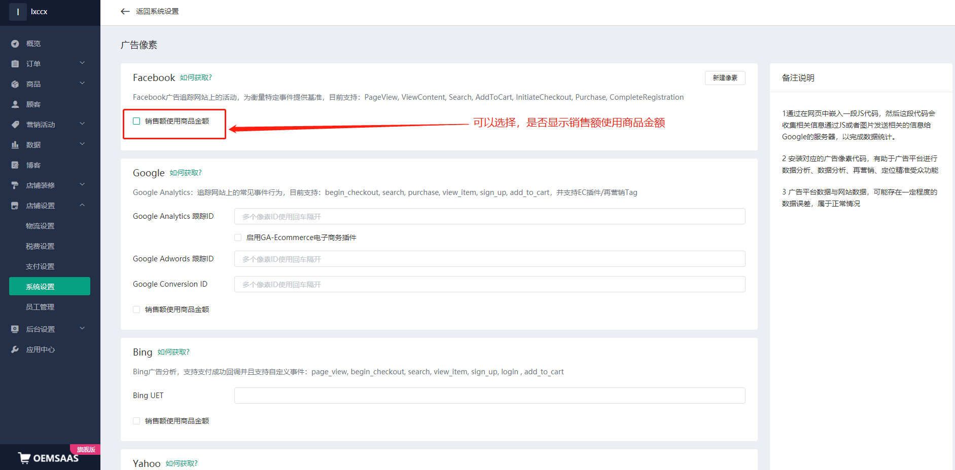Focus Google Adwords 跟踪ID input field
Image resolution: width=955 pixels, height=470 pixels.
click(x=489, y=259)
